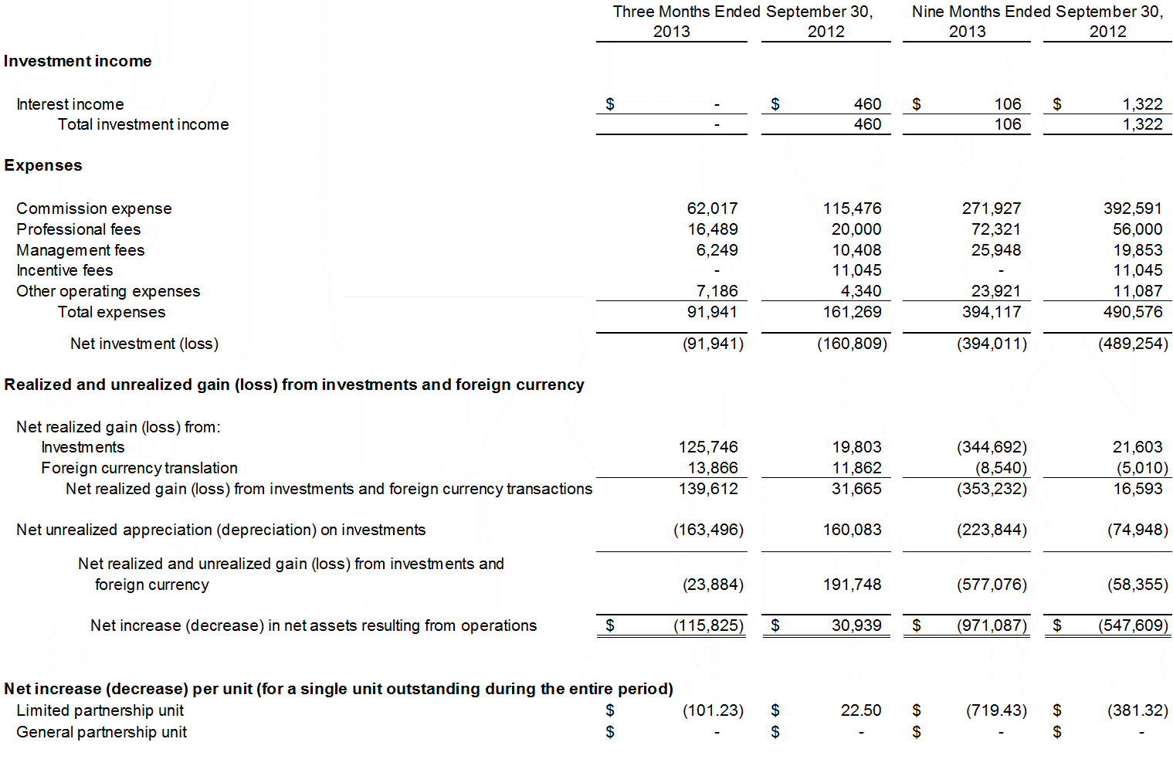This screenshot has width=1173, height=766.
Task: Click the Realized and unrealized gain heading
Action: coord(294,385)
